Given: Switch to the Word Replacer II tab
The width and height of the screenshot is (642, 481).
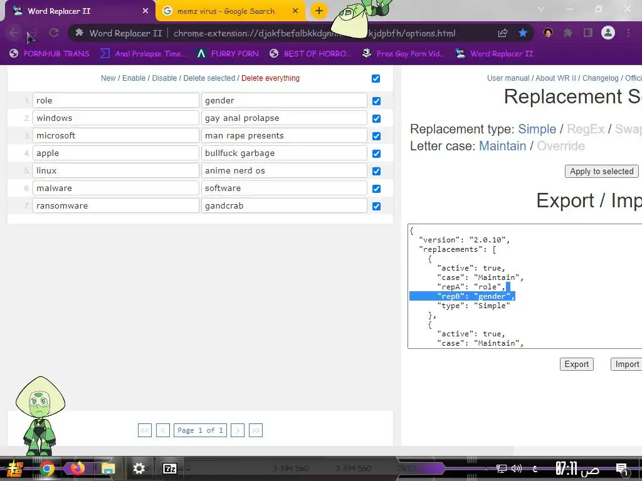Looking at the screenshot, I should click(x=78, y=11).
